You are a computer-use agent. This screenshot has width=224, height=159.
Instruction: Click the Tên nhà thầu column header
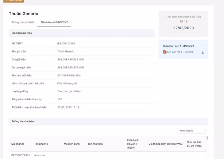95,144
